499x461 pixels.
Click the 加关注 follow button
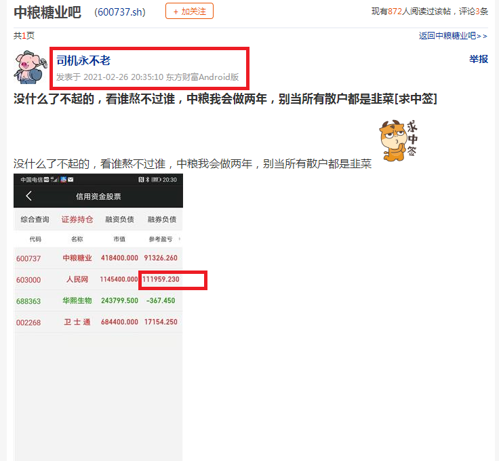189,11
